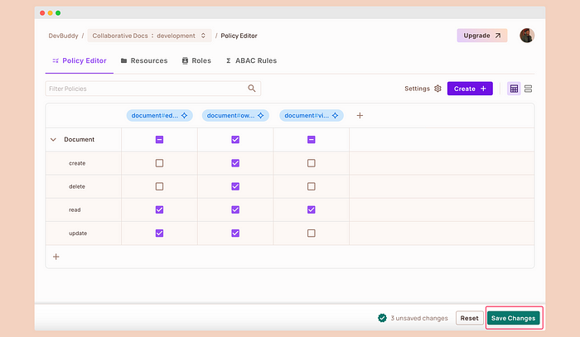Click the 'create' action label
Viewport: 580px width, 337px height.
click(x=77, y=163)
